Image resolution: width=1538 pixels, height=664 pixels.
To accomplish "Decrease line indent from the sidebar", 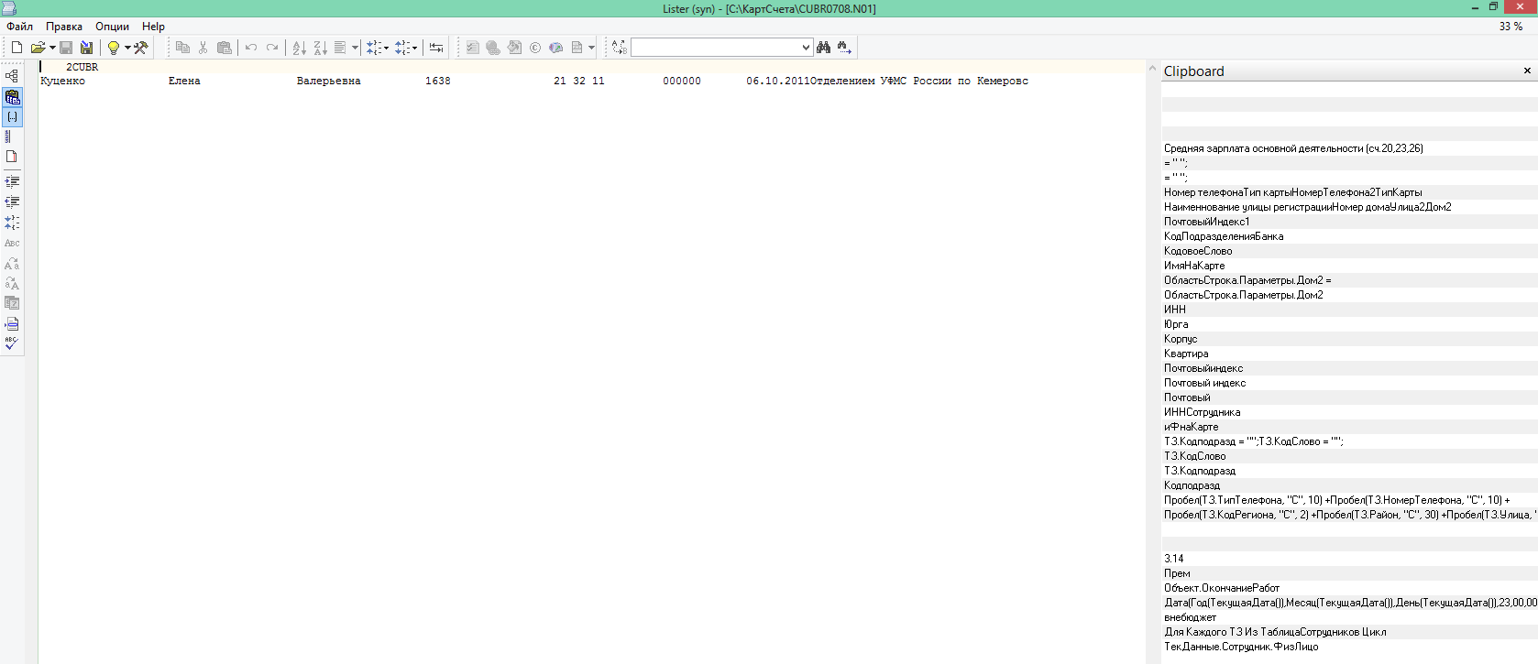I will pos(12,201).
